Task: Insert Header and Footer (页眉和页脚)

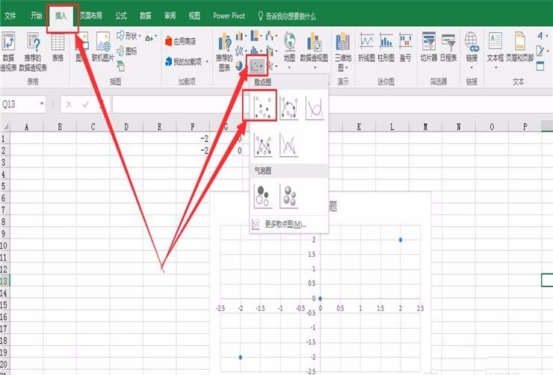Action: tap(520, 47)
